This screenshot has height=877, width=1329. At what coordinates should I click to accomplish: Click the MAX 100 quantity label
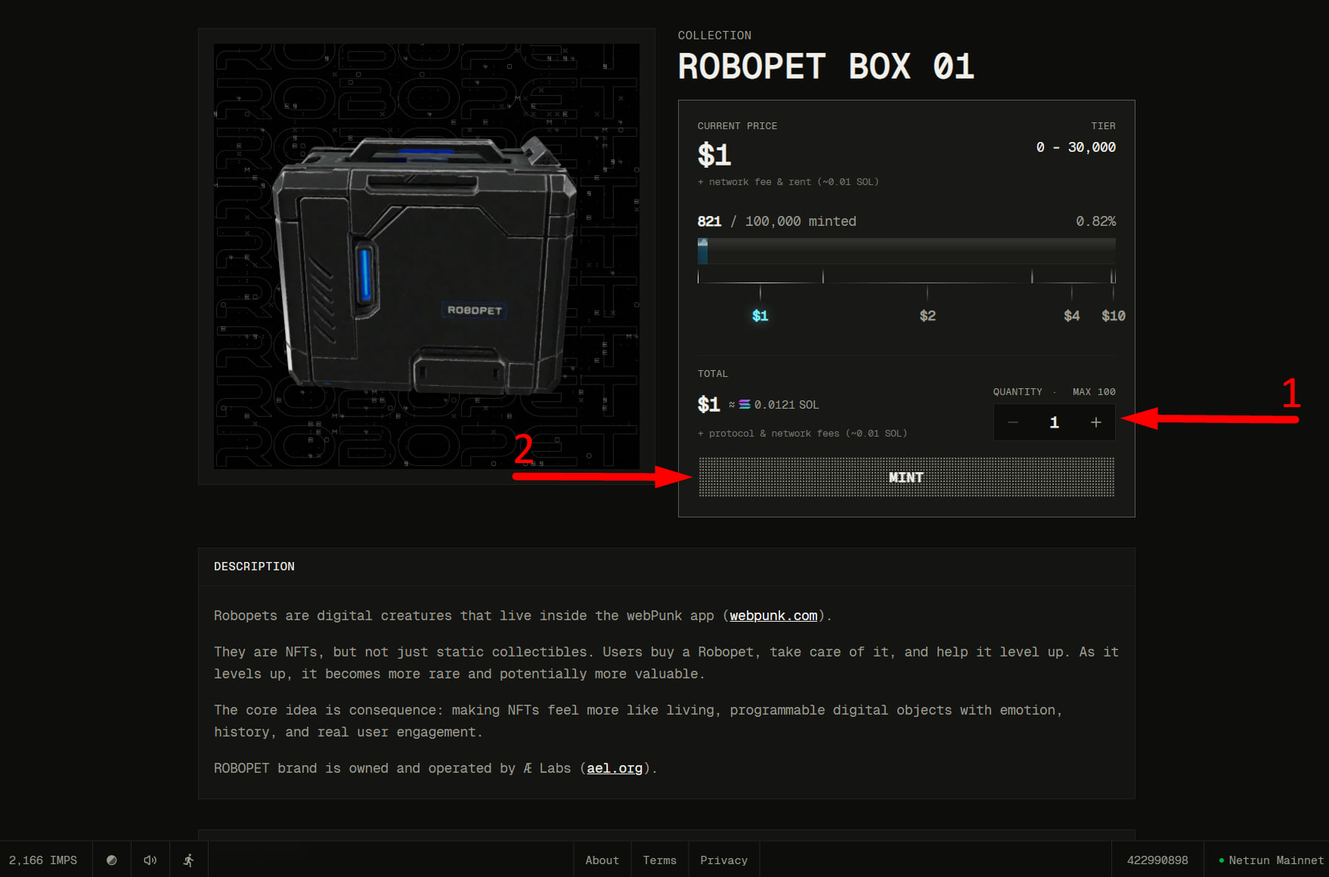[1094, 392]
